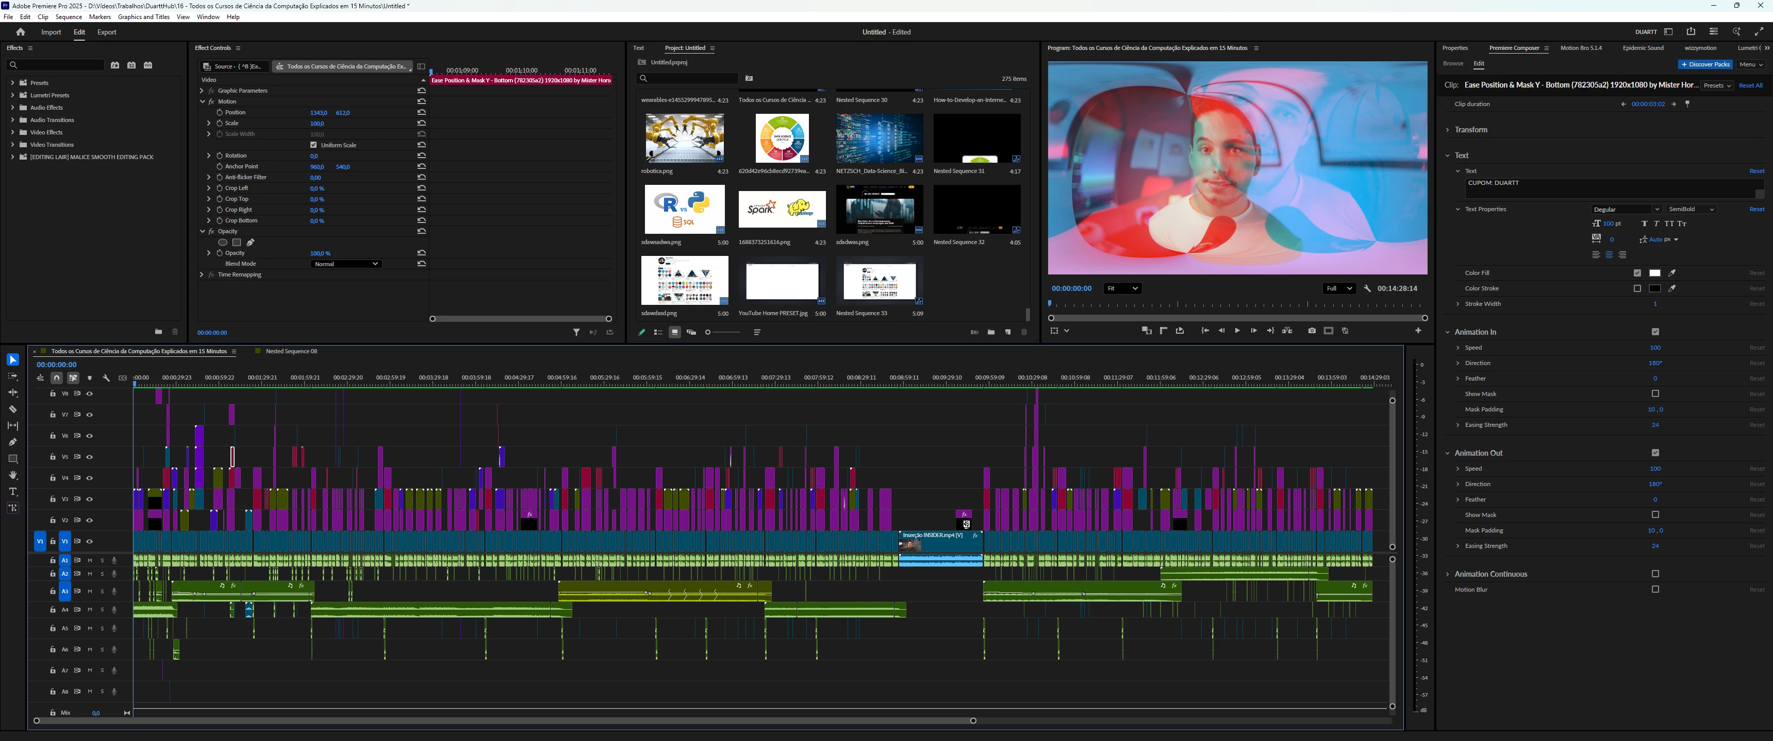Enable Motion Blur checkbox
The height and width of the screenshot is (741, 1773).
1654,589
